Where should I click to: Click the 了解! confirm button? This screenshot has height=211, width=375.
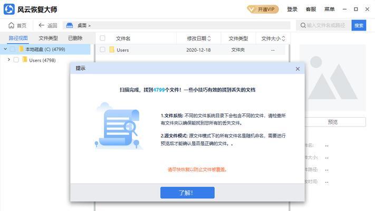tap(187, 193)
